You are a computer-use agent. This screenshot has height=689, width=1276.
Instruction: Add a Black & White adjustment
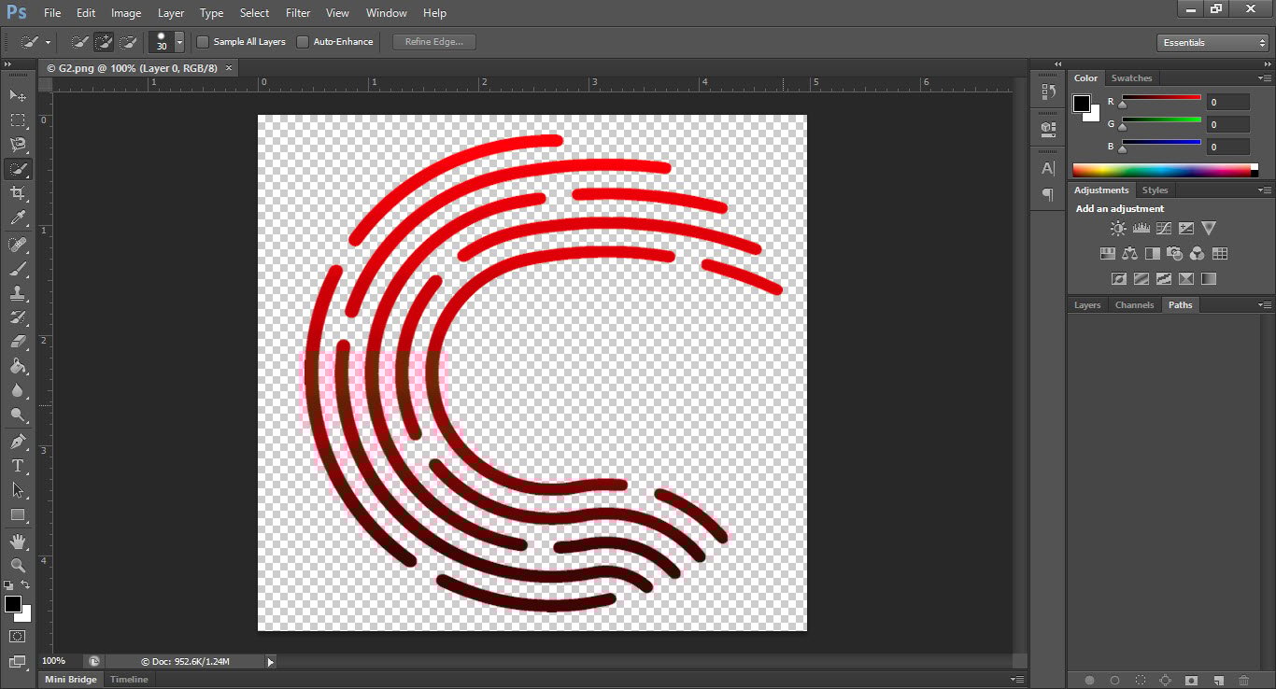[1153, 253]
